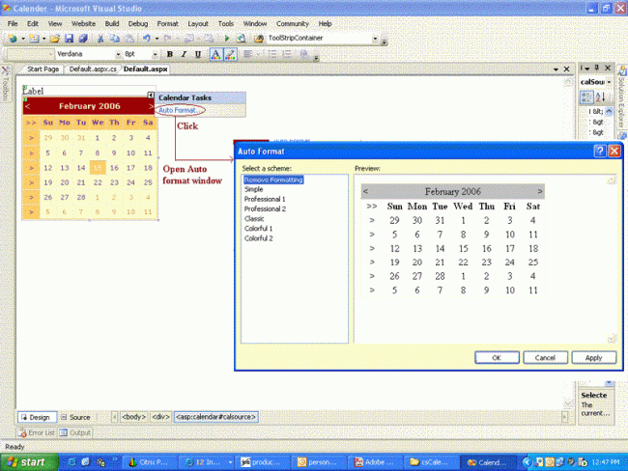628x471 pixels.
Task: Click the Foreground Color icon
Action: [x=215, y=54]
